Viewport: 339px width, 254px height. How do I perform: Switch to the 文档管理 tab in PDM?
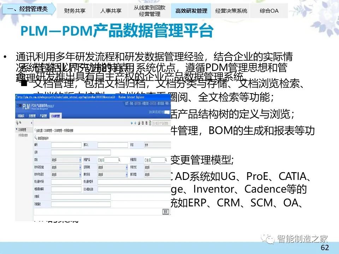pyautogui.click(x=32, y=116)
